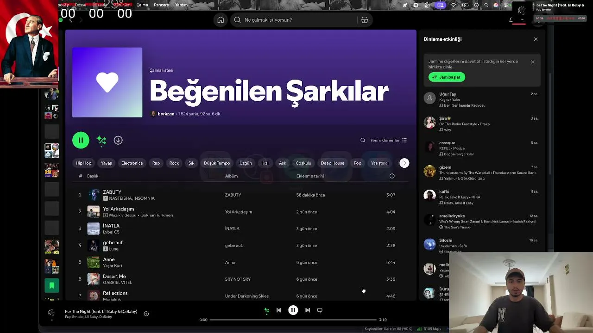Open the green bookmark item in sidebar
The width and height of the screenshot is (593, 333).
coord(52,286)
